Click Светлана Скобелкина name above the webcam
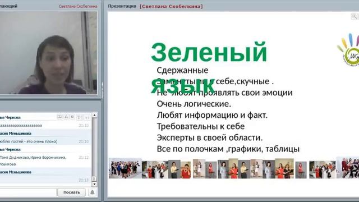The height and width of the screenshot is (202, 359). (x=78, y=6)
